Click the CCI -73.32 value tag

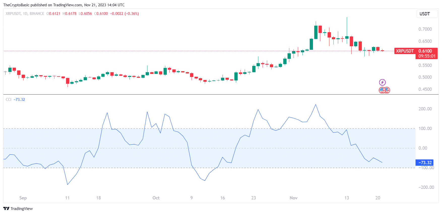[x=424, y=163]
